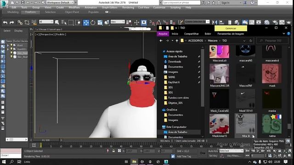Click the Select and Place tool
The width and height of the screenshot is (294, 165).
107,22
